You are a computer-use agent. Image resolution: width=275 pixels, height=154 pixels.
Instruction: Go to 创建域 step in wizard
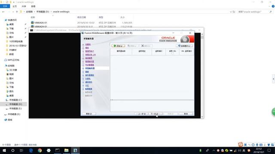tap(88, 44)
